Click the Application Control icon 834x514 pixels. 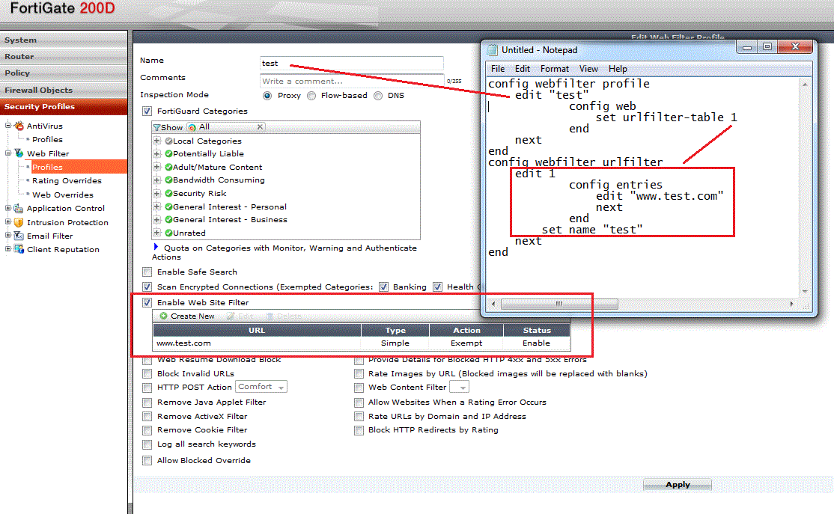pyautogui.click(x=19, y=208)
